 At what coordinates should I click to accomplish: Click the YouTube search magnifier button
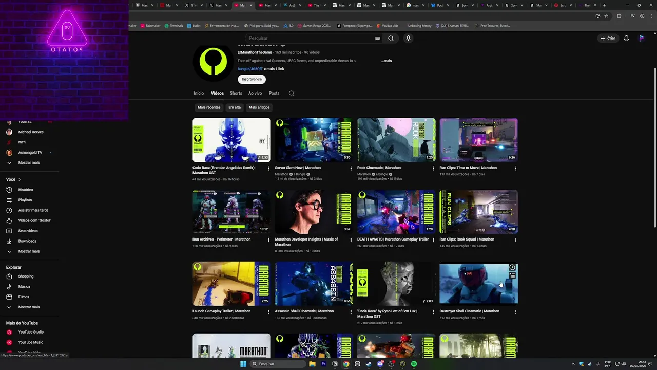tap(391, 38)
